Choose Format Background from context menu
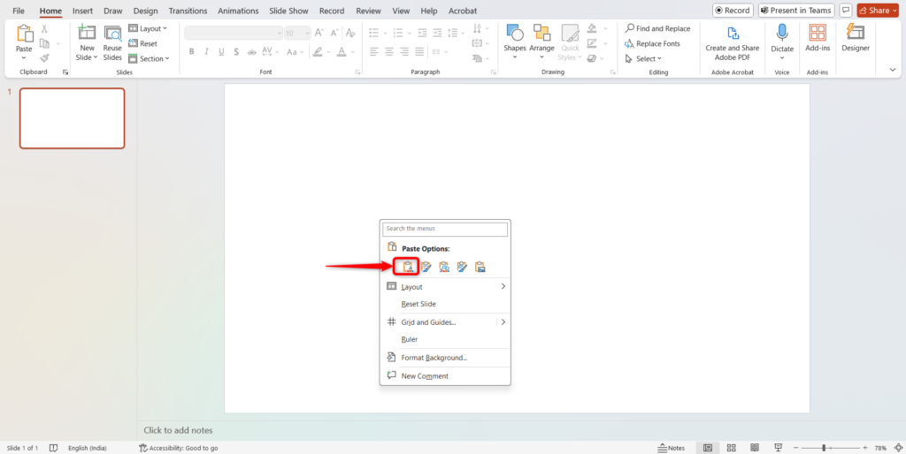 [434, 358]
